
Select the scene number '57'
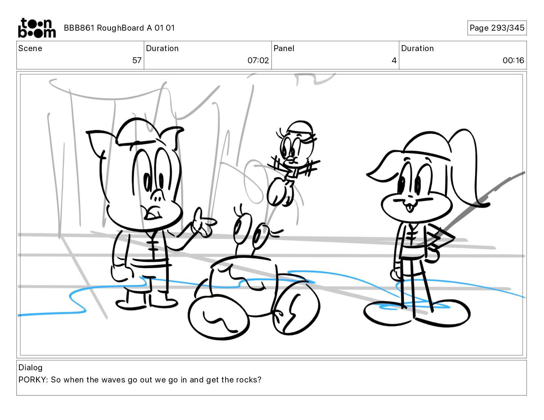tap(137, 61)
